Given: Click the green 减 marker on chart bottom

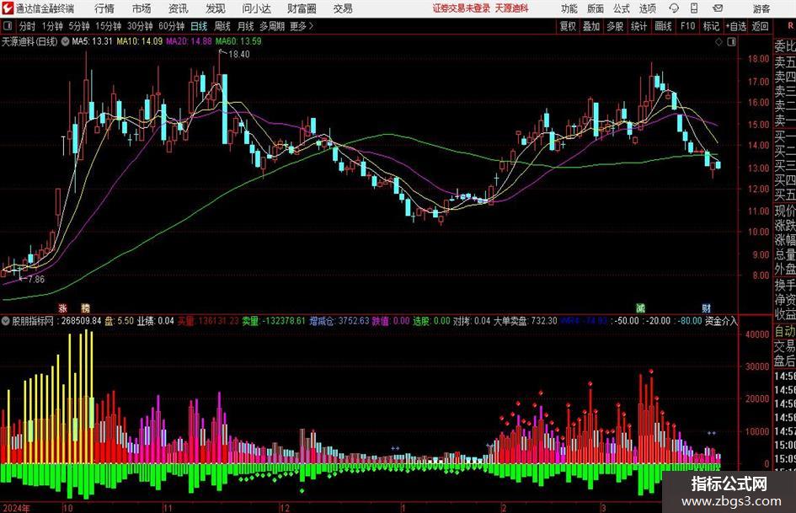Looking at the screenshot, I should (641, 307).
